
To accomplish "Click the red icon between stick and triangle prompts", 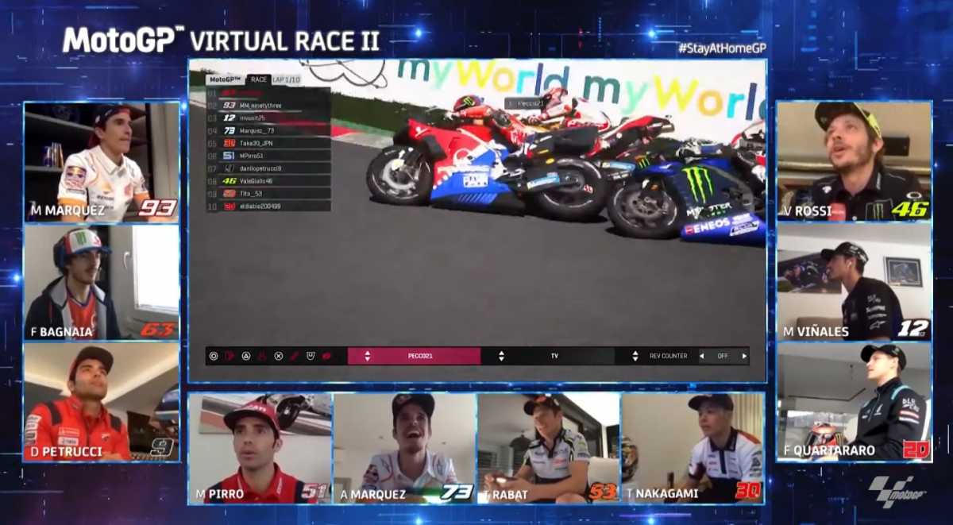I will pos(230,356).
